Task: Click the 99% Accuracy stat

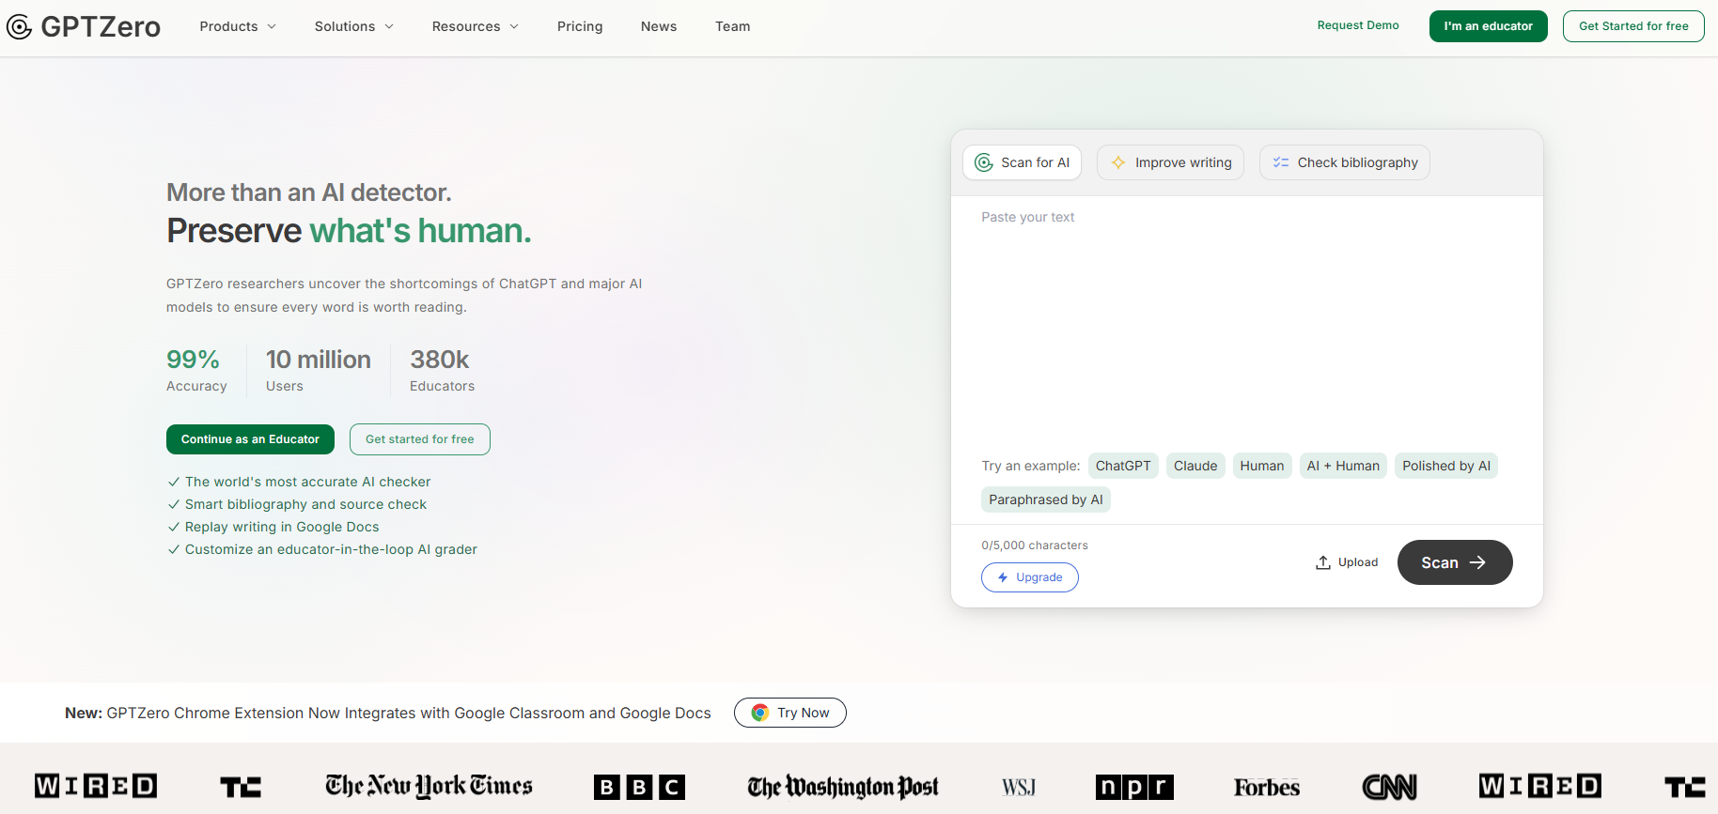Action: (x=196, y=371)
